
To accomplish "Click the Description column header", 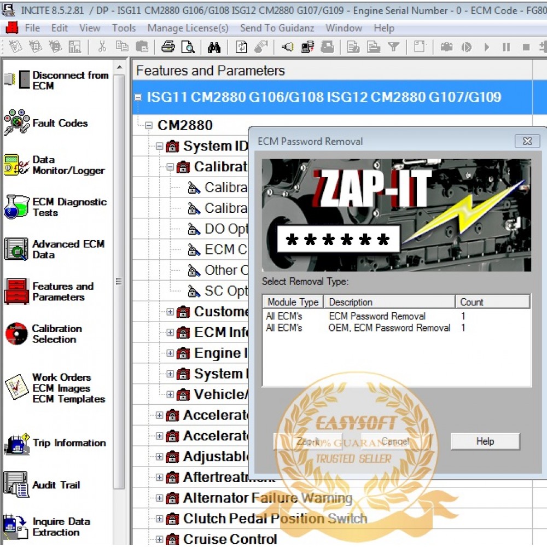I will pyautogui.click(x=389, y=302).
